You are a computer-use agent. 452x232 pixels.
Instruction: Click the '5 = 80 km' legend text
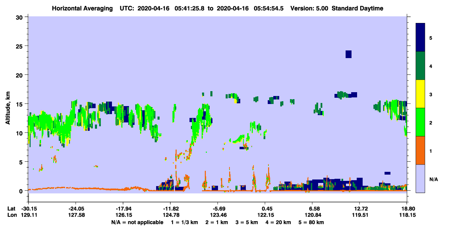pos(311,222)
